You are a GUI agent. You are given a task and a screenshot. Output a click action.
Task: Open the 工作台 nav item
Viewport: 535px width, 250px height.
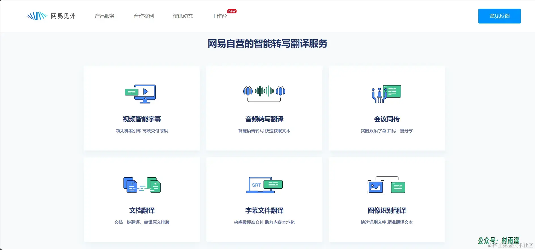219,16
